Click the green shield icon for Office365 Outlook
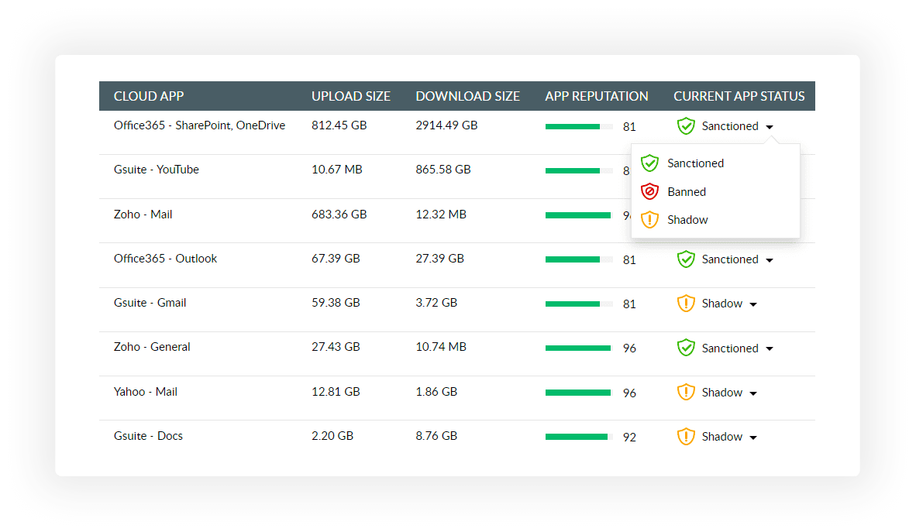 coord(686,259)
